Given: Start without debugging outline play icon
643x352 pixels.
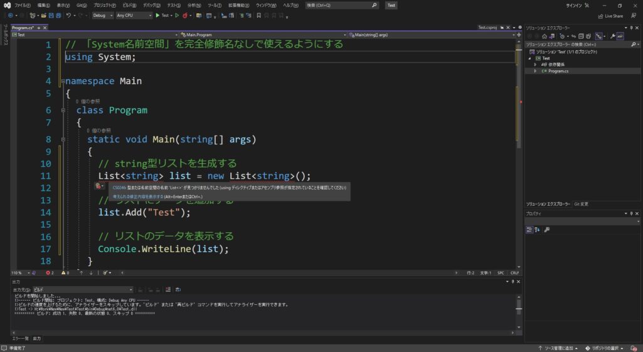Looking at the screenshot, I should pos(177,15).
